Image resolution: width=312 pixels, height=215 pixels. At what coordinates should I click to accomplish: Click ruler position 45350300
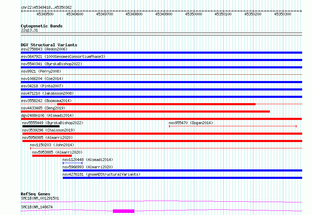(283, 14)
